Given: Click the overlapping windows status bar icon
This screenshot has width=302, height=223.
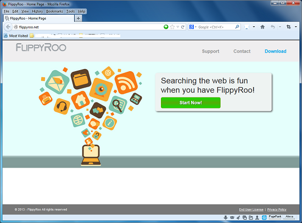Looking at the screenshot, I should point(244,218).
